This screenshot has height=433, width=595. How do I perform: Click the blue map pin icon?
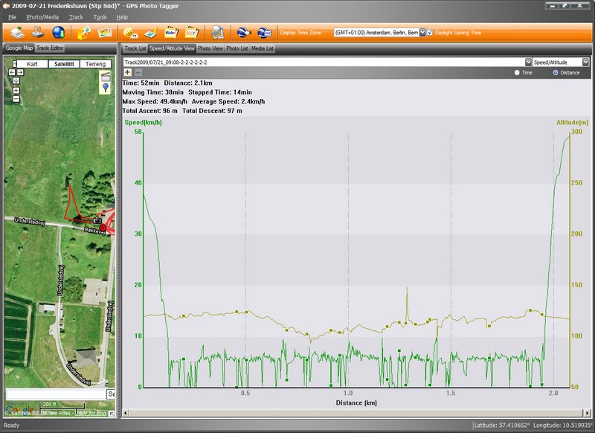106,88
